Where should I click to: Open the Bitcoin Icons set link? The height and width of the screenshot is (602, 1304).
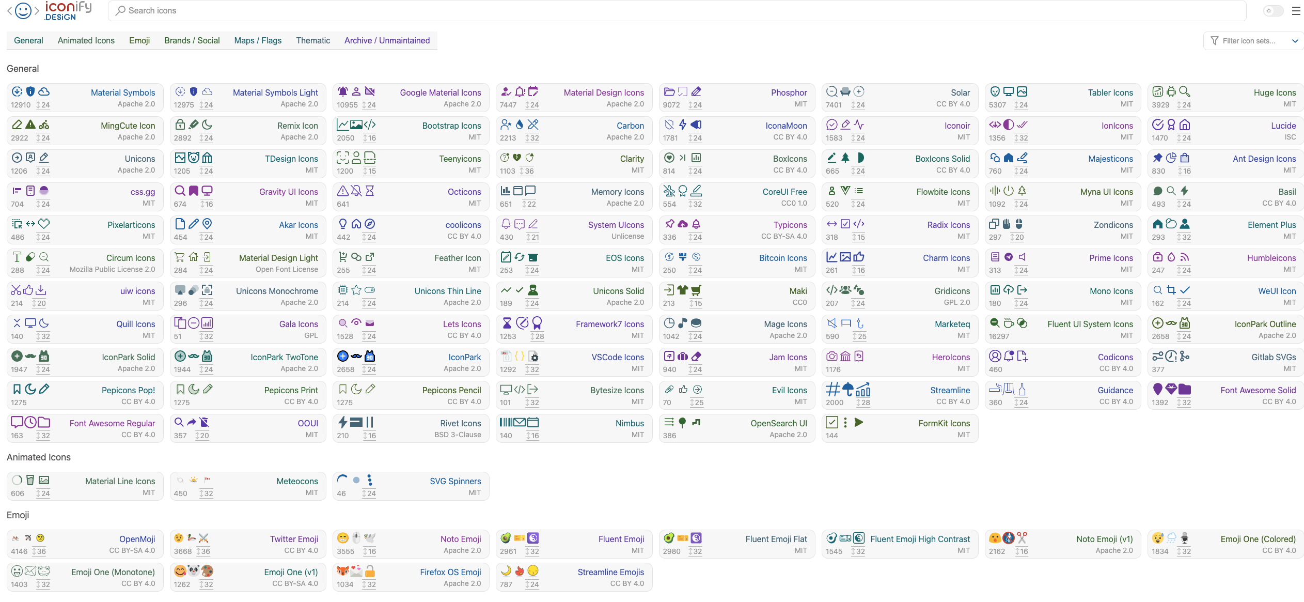click(x=783, y=258)
